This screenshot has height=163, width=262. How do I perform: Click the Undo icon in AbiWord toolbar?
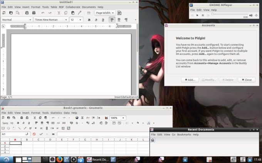click(43, 13)
